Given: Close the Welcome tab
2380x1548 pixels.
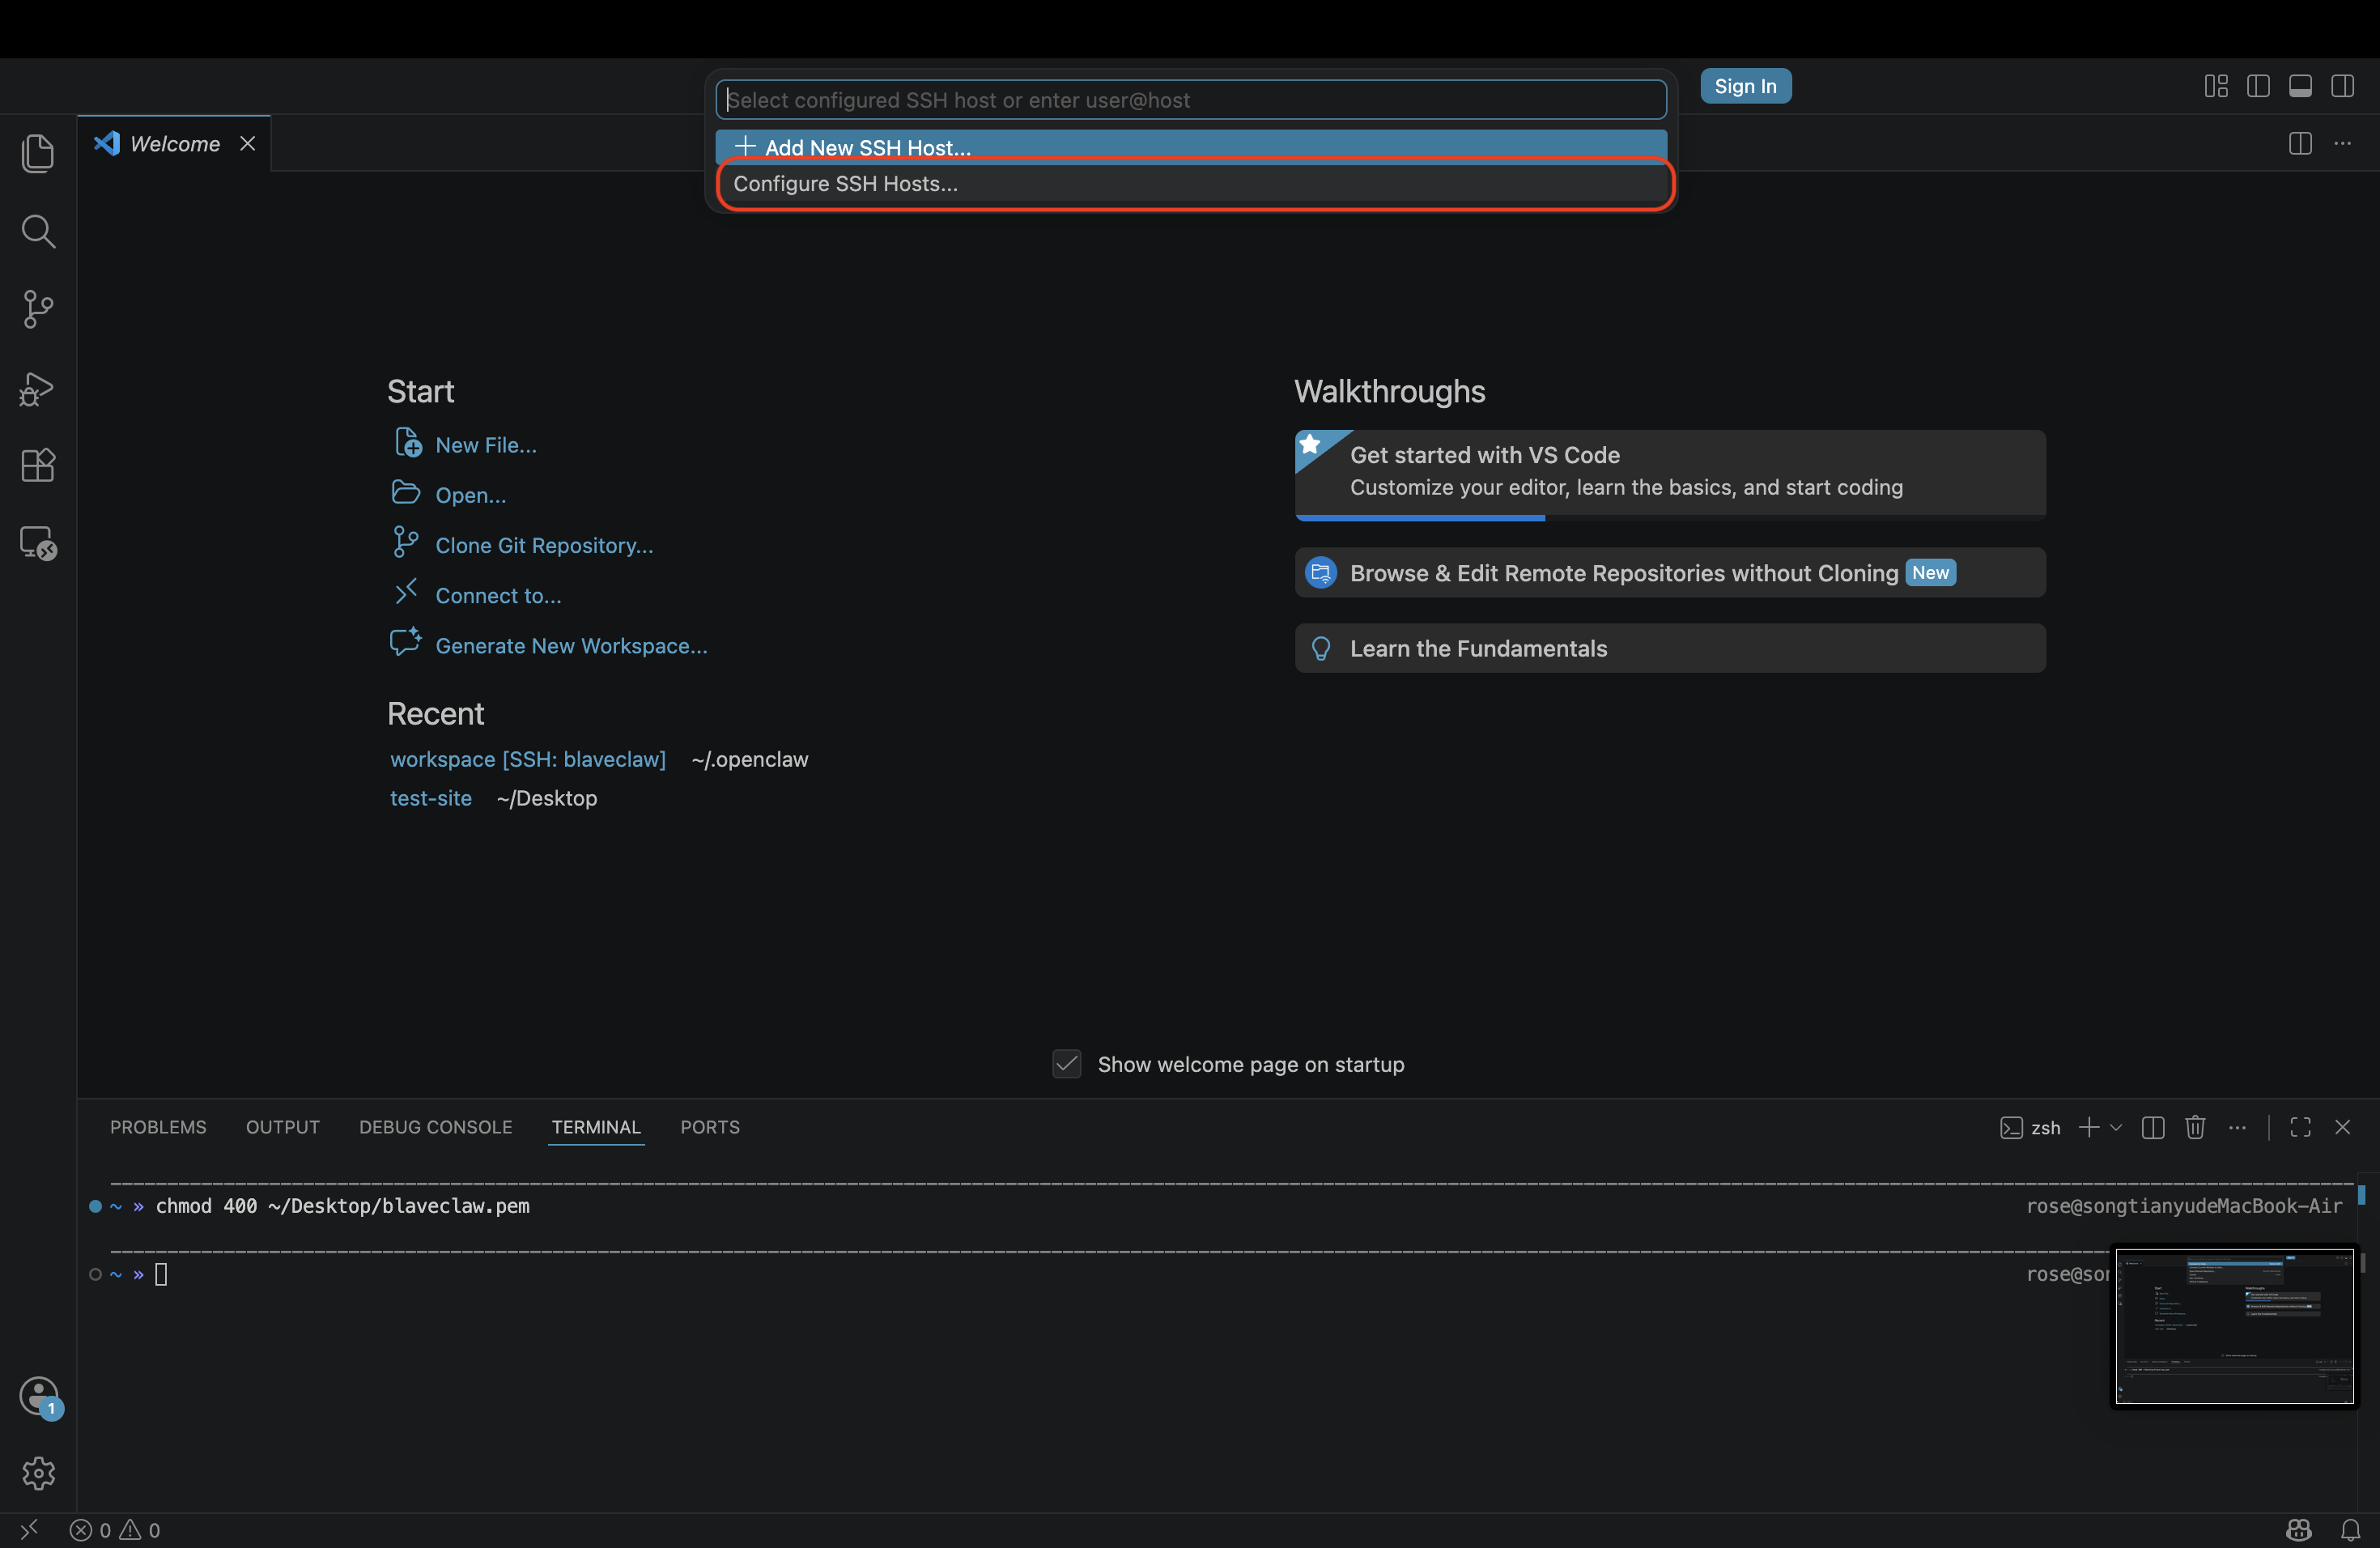Looking at the screenshot, I should coord(247,143).
